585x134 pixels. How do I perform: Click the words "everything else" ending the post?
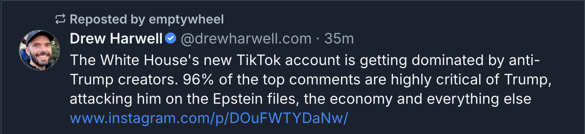point(479,99)
